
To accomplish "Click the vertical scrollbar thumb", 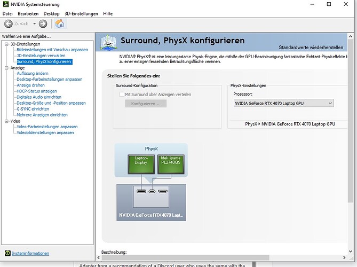I will pos(351,121).
